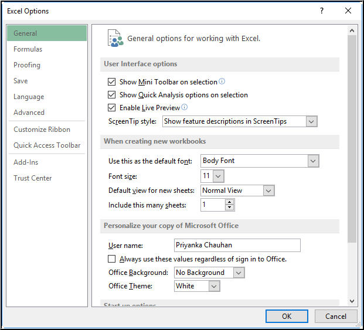Open Customize Ribbon settings
Image resolution: width=364 pixels, height=330 pixels.
(47, 130)
